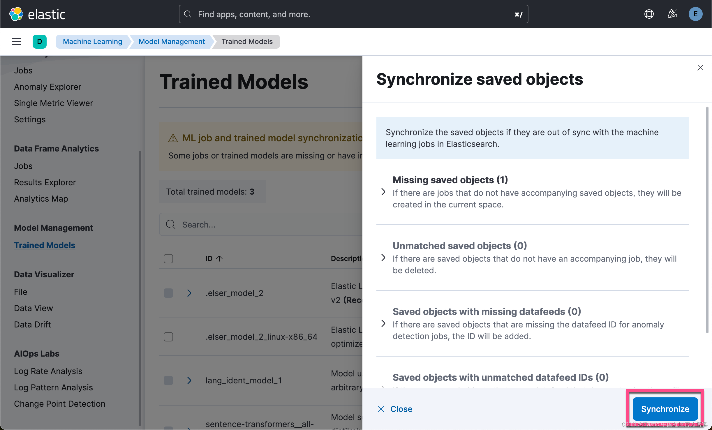This screenshot has height=430, width=712.
Task: Check the checkbox for .elser_model_2
Action: coord(168,293)
